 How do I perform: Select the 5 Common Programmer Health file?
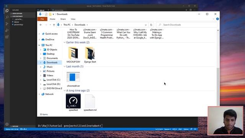pyautogui.click(x=106, y=34)
